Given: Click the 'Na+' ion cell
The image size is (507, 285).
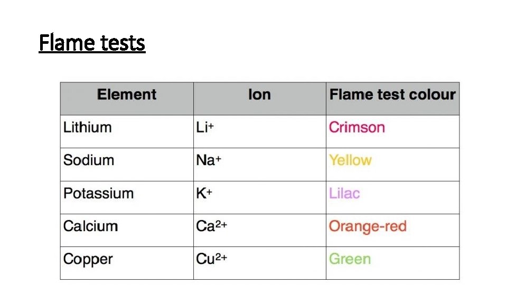Looking at the screenshot, I should click(209, 160).
